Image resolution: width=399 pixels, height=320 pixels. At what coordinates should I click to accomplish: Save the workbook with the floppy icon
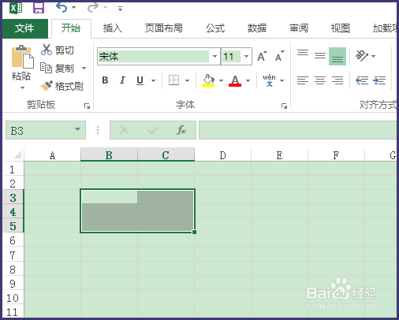39,8
